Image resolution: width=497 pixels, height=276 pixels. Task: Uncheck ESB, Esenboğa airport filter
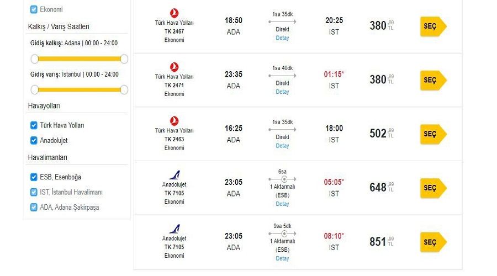34,177
